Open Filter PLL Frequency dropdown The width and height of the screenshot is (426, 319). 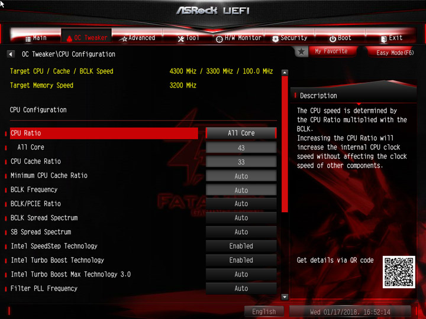(x=241, y=288)
